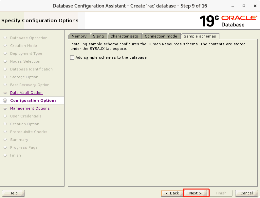Viewport: 260px width, 198px height.
Task: Cancel the database creation wizard
Action: [246, 193]
